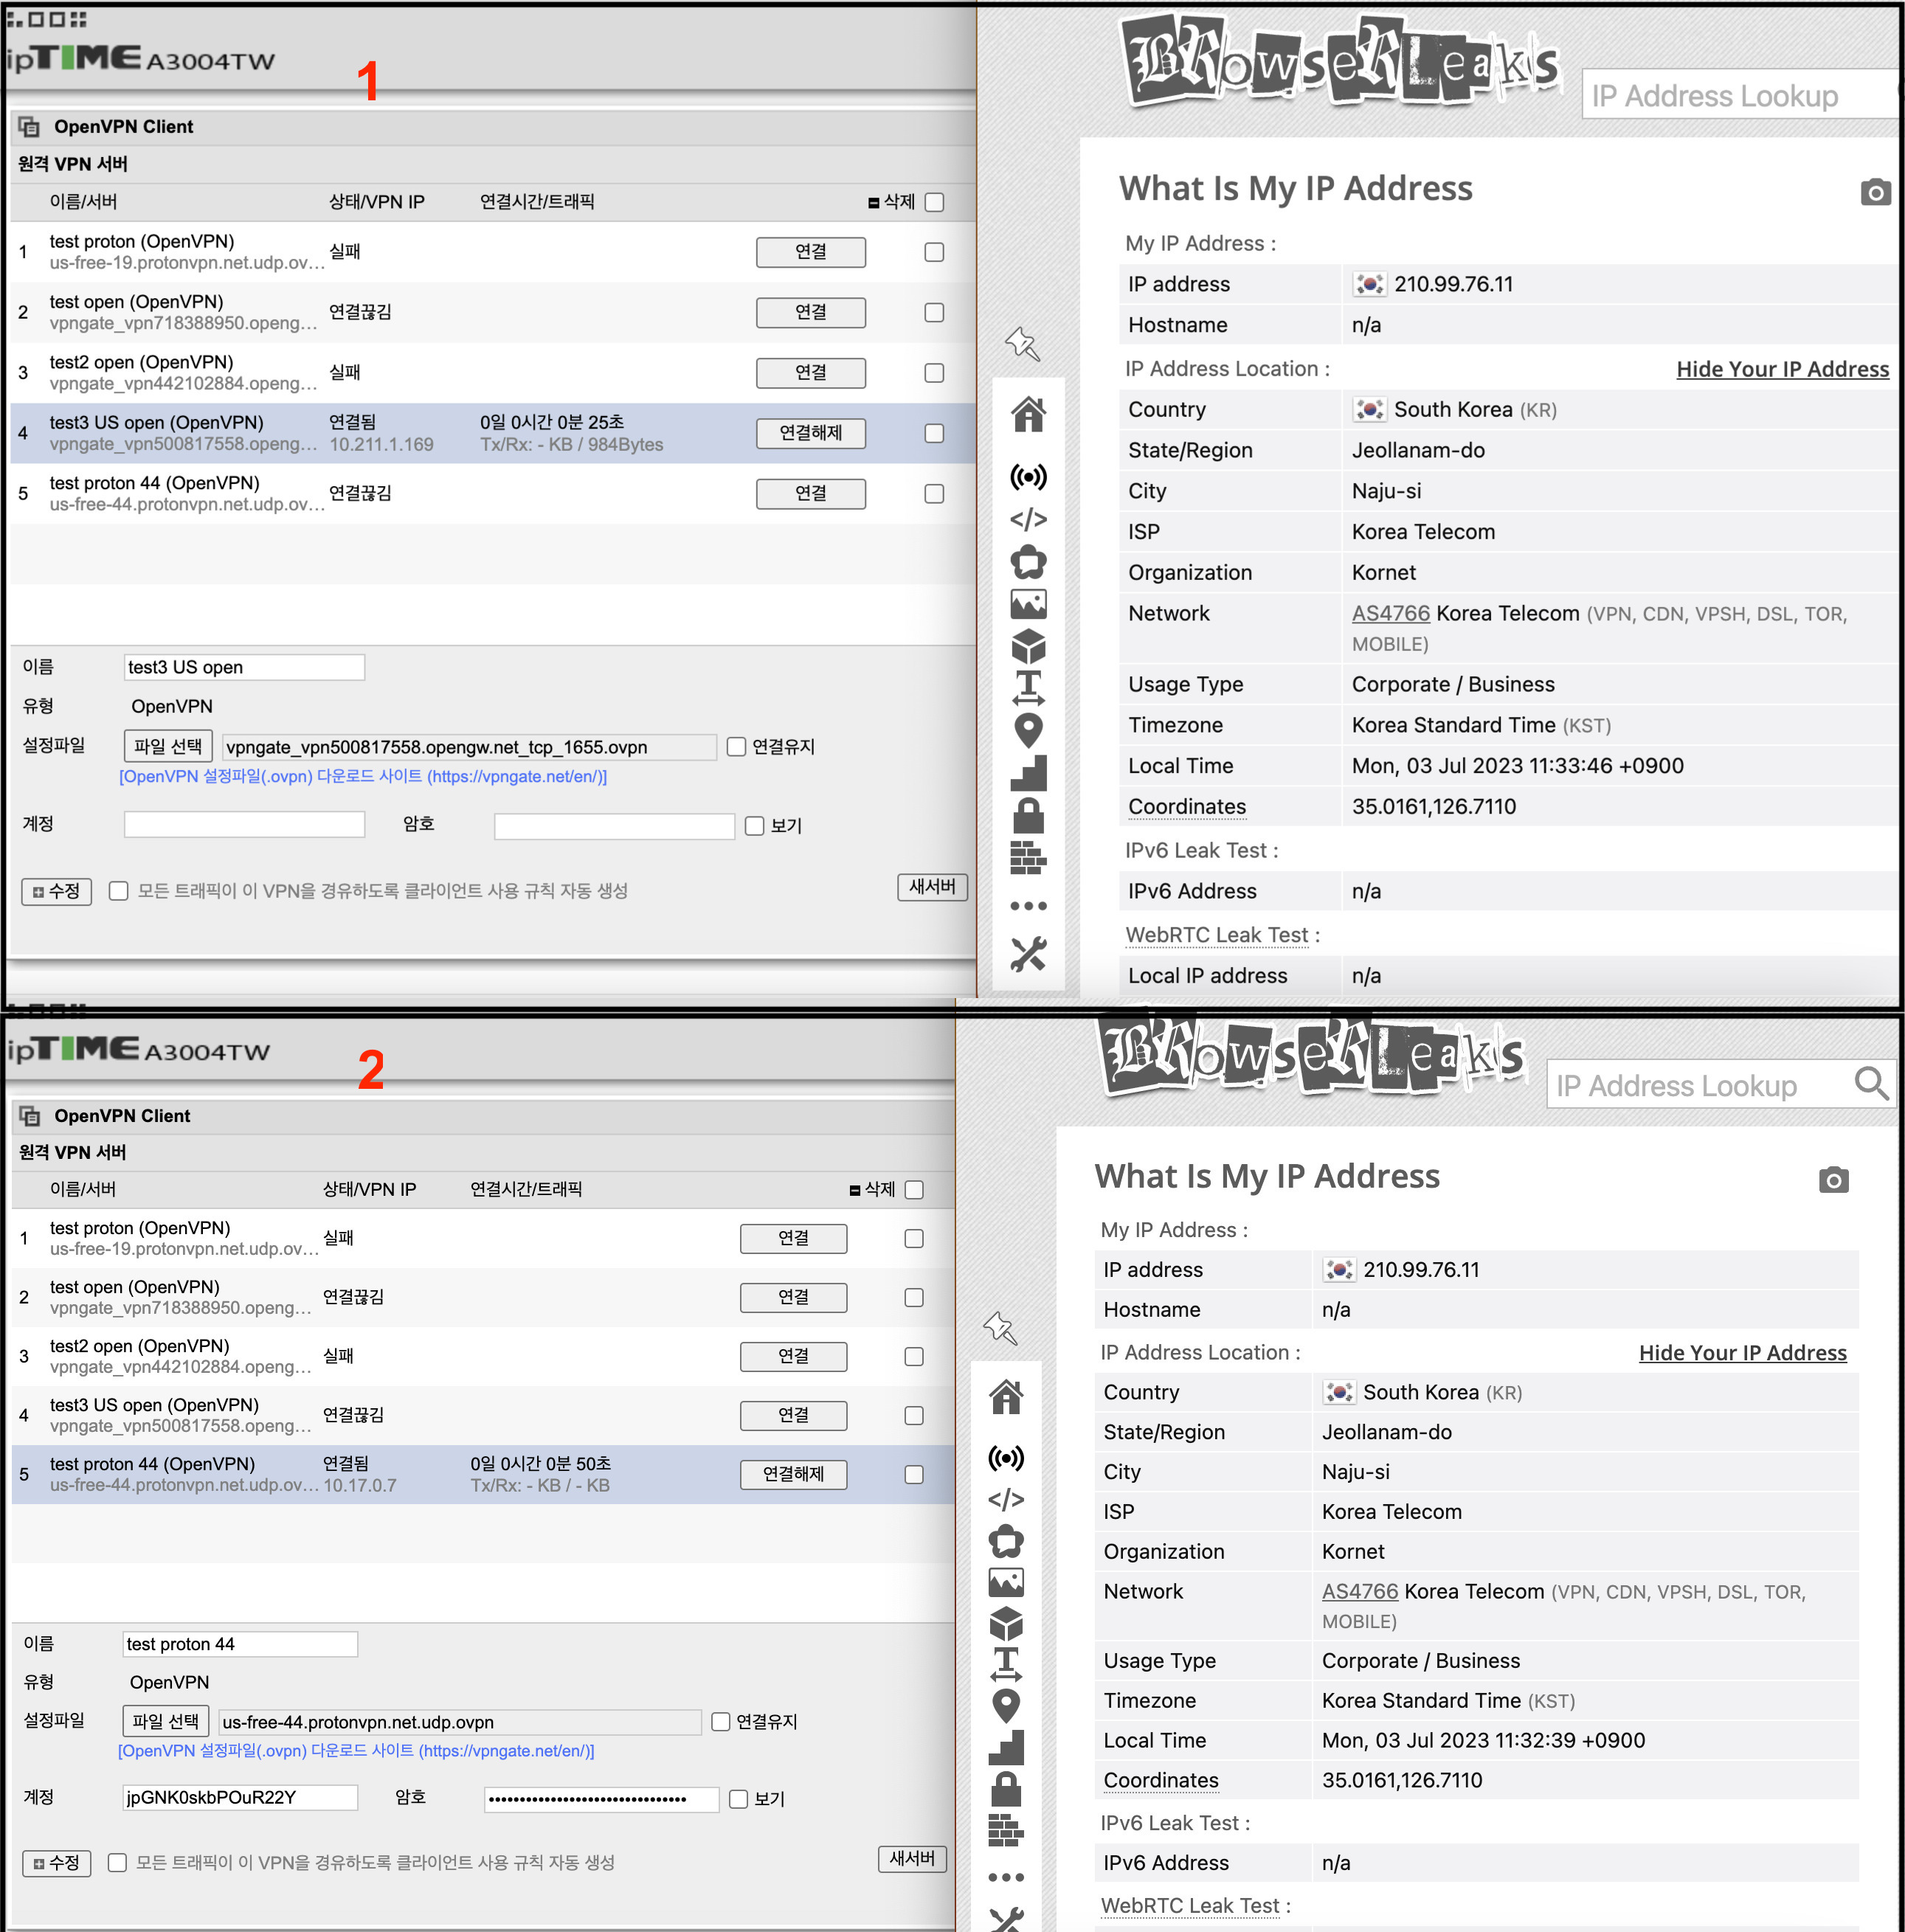The image size is (1905, 1932).
Task: Enable 연결유지 checkbox next to us-free-44.protonvpn file
Action: coord(720,1722)
